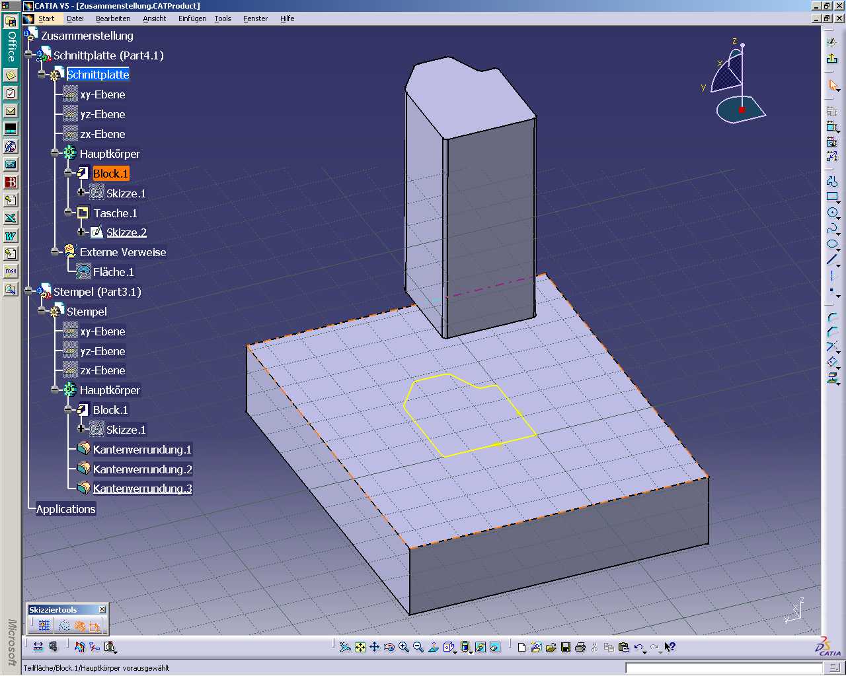This screenshot has width=846, height=676.
Task: Select the Spline sketch tool
Action: click(x=832, y=228)
